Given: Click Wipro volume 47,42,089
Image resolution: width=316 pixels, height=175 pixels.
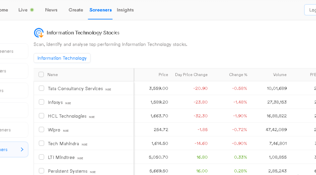Looking at the screenshot, I should (x=276, y=130).
